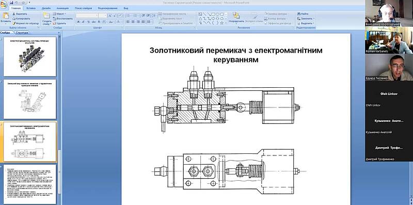Switch to the Структура outline tab
This screenshot has height=205, width=413.
(x=22, y=33)
